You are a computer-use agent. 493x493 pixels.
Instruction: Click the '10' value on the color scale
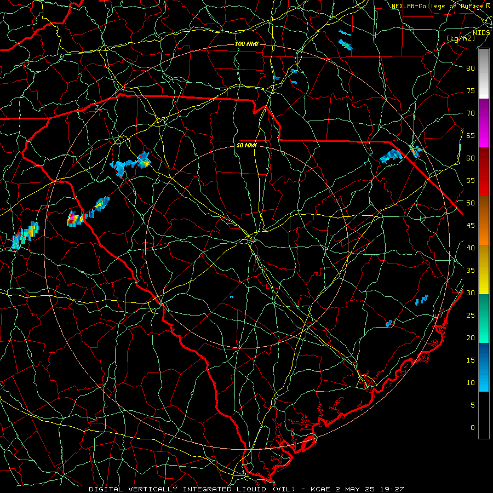point(471,383)
